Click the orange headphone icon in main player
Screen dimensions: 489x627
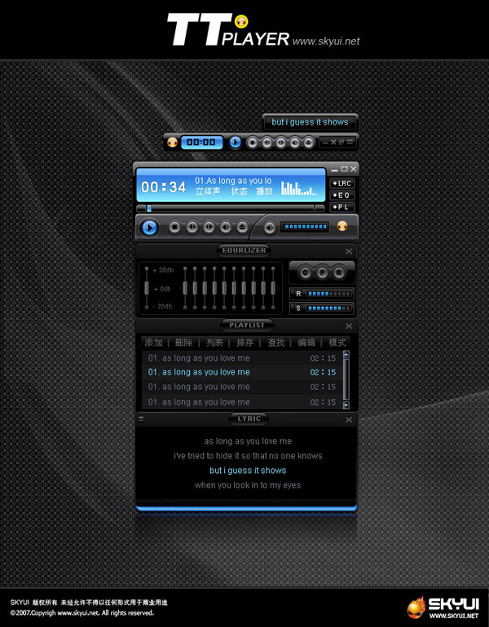point(342,226)
